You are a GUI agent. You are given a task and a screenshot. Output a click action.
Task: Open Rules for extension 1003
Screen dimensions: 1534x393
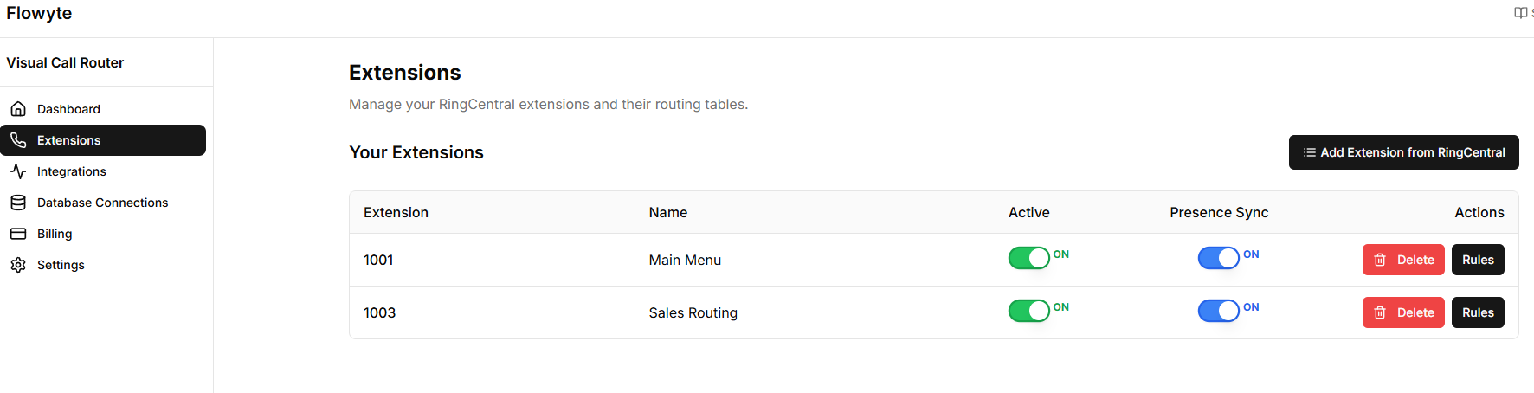click(1478, 312)
